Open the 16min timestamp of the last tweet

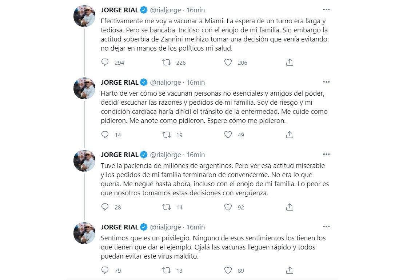click(x=196, y=227)
